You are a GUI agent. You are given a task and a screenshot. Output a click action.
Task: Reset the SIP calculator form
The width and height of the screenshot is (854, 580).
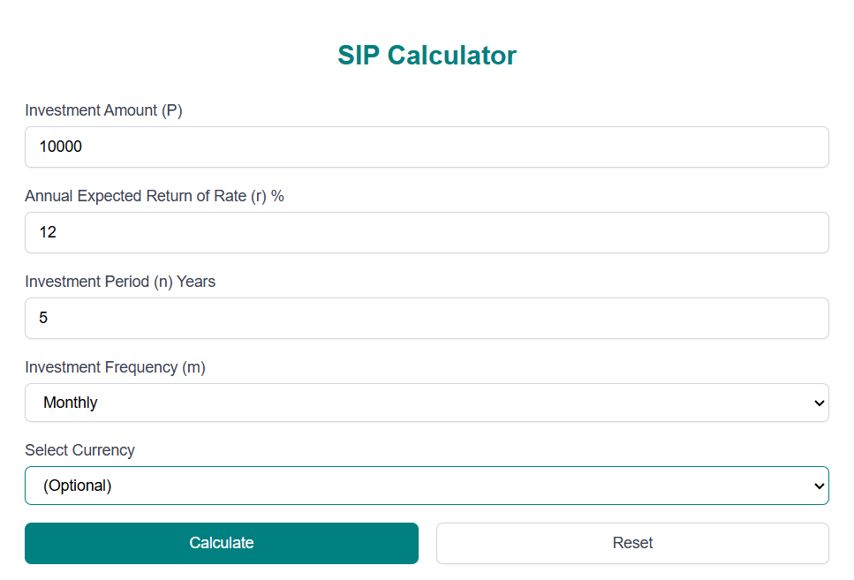[632, 543]
